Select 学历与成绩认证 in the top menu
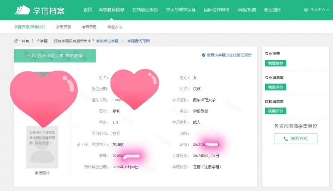 click(x=180, y=10)
